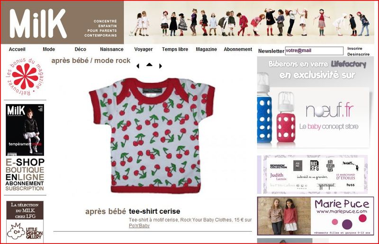This screenshot has width=379, height=244.
Task: Open the Accueil menu item
Action: tap(17, 49)
